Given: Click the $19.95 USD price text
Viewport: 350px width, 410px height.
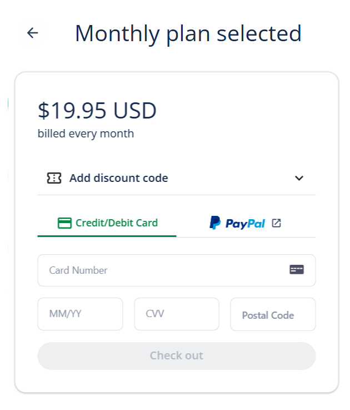Looking at the screenshot, I should click(x=97, y=111).
